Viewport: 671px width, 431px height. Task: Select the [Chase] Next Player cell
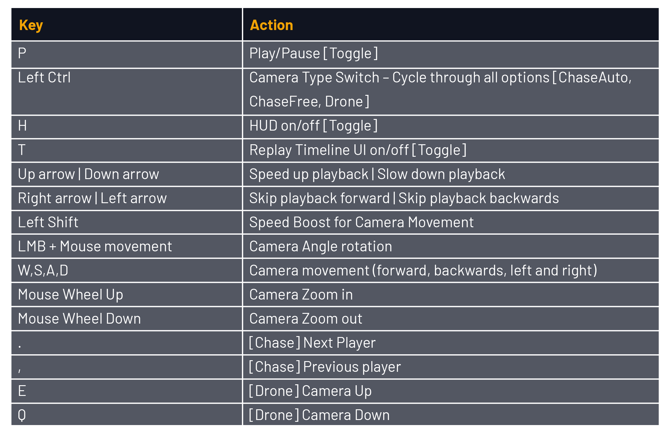pyautogui.click(x=312, y=343)
